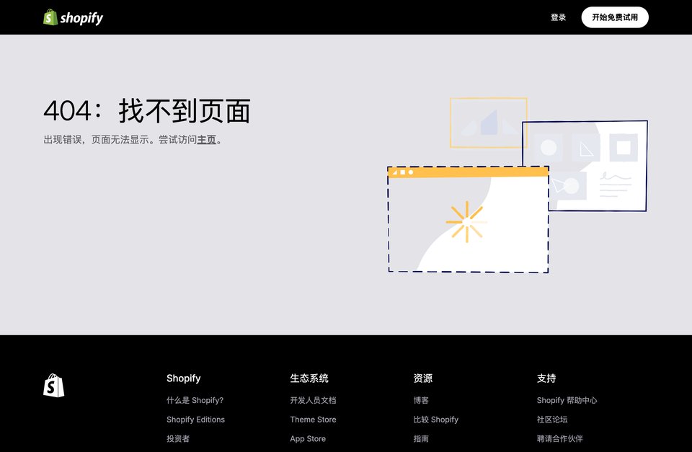Click the 404：找不到页面 heading

click(147, 111)
